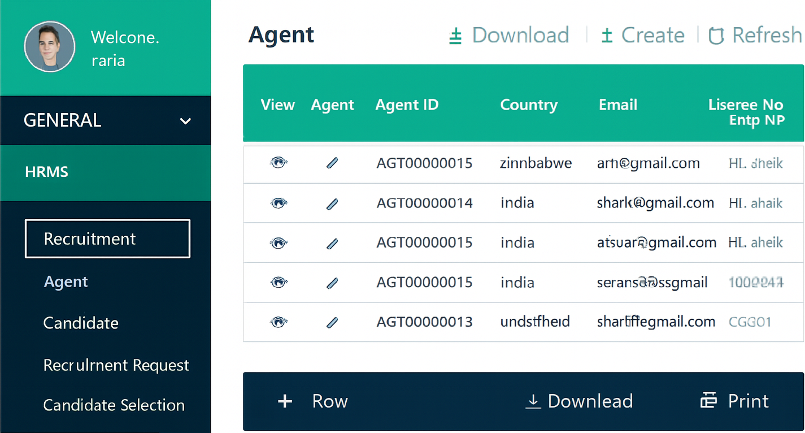Select the zinnbabwe country cell
Image resolution: width=805 pixels, height=433 pixels.
pos(536,163)
